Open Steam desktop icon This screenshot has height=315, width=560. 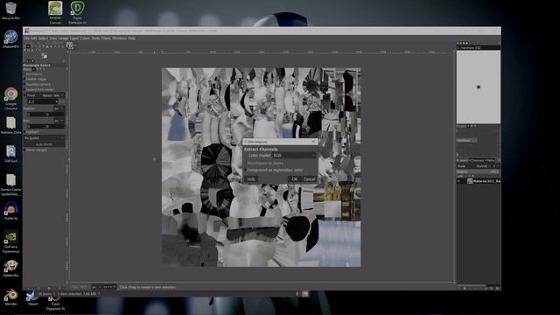click(x=33, y=298)
